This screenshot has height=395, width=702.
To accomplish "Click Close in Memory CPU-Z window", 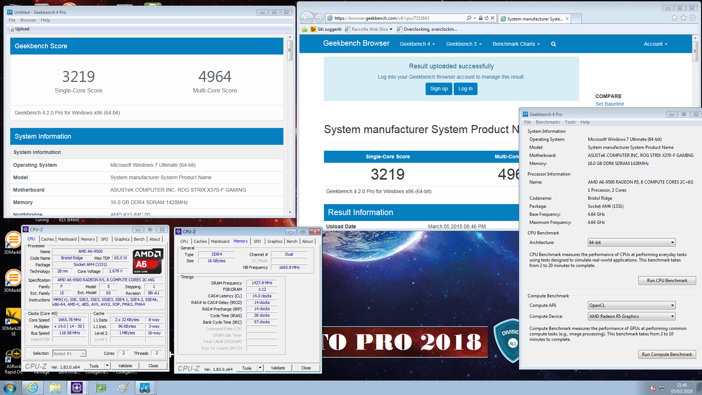I will [306, 368].
